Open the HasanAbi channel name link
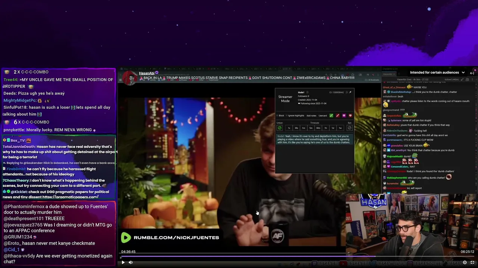Viewport: 478px width, 268px height. coord(147,73)
